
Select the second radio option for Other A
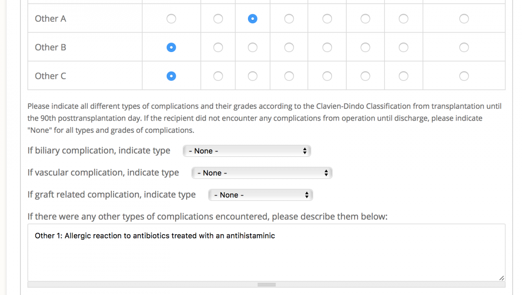pyautogui.click(x=218, y=19)
